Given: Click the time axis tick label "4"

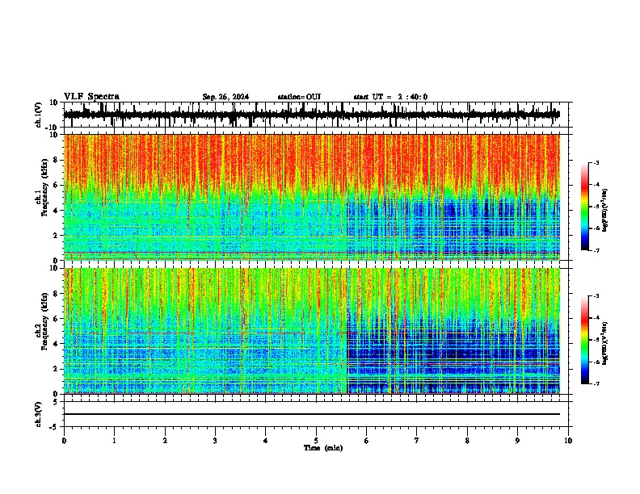Looking at the screenshot, I should pos(266,441).
